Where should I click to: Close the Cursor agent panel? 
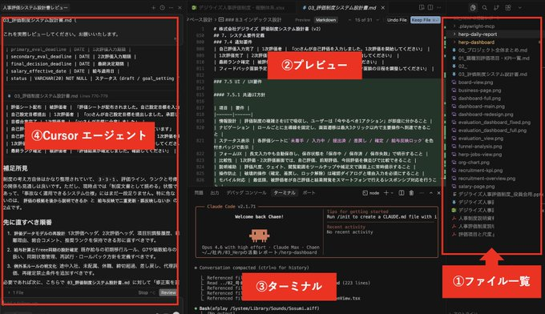180,7
